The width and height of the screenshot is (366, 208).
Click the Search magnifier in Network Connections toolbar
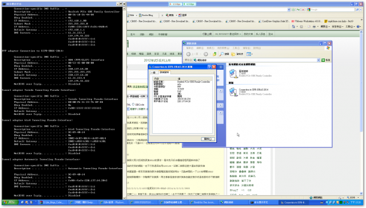pyautogui.click(x=221, y=54)
